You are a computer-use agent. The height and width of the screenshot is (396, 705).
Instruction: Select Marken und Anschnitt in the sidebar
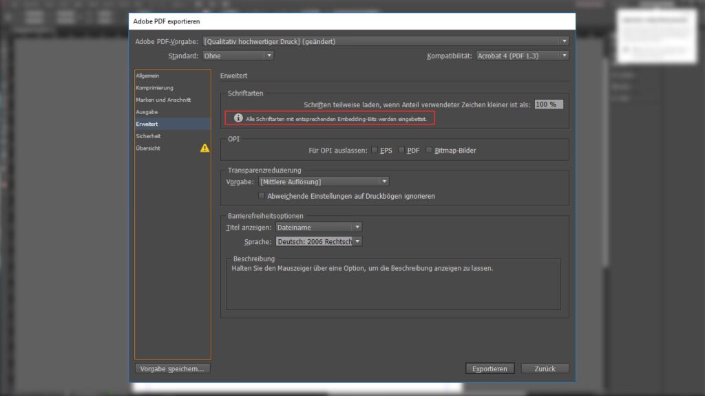(163, 100)
